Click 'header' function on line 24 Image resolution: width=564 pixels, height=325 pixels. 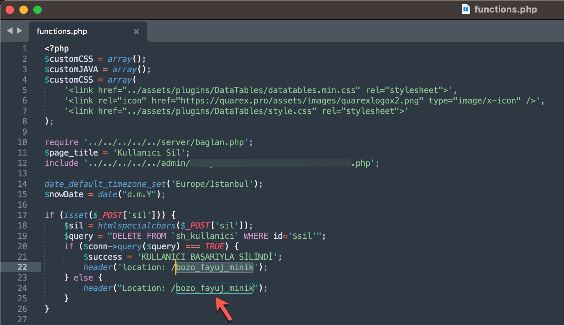[x=98, y=288]
